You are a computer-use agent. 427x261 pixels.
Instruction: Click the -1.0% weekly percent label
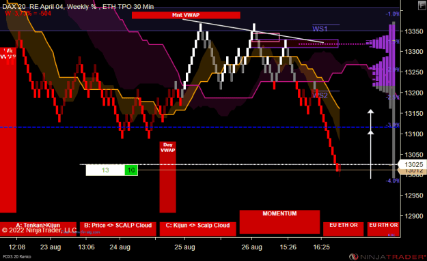click(x=393, y=14)
